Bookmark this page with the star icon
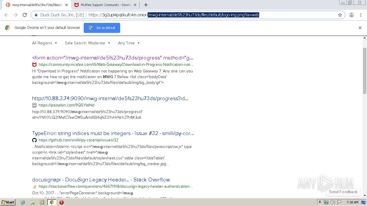Viewport: 367px width, 206px height. pyautogui.click(x=340, y=15)
